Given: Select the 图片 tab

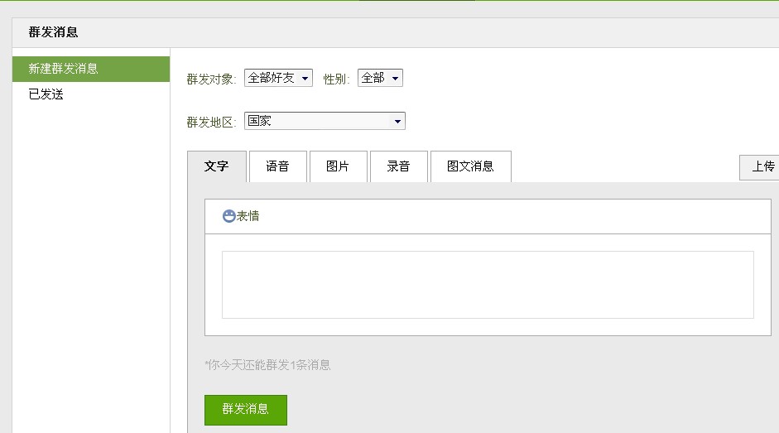Looking at the screenshot, I should (338, 166).
